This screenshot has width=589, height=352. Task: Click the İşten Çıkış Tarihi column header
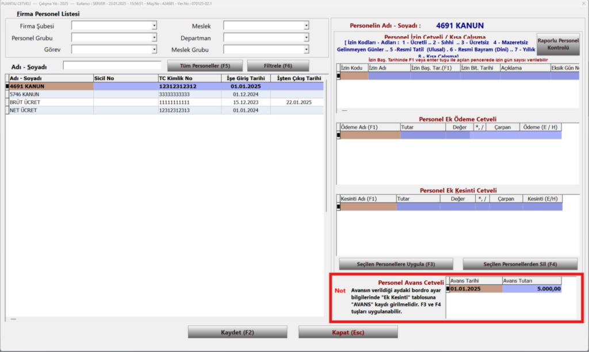(299, 78)
